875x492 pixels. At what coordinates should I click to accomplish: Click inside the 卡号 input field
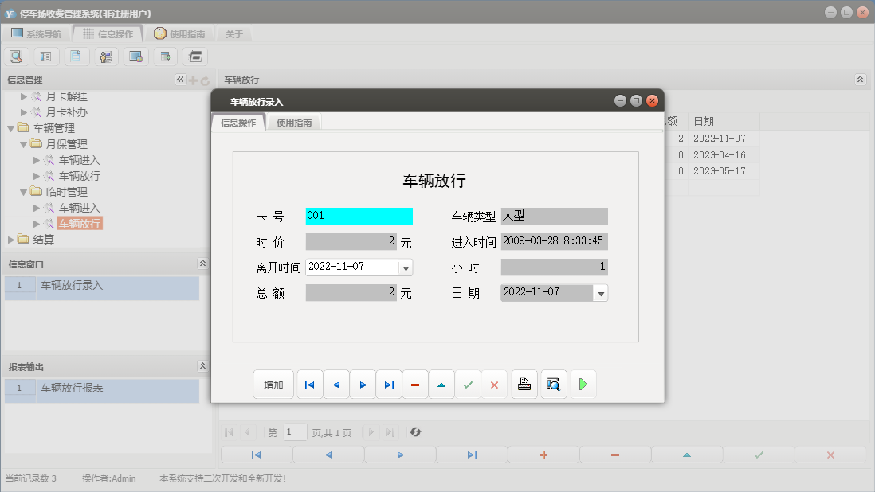[x=359, y=216]
